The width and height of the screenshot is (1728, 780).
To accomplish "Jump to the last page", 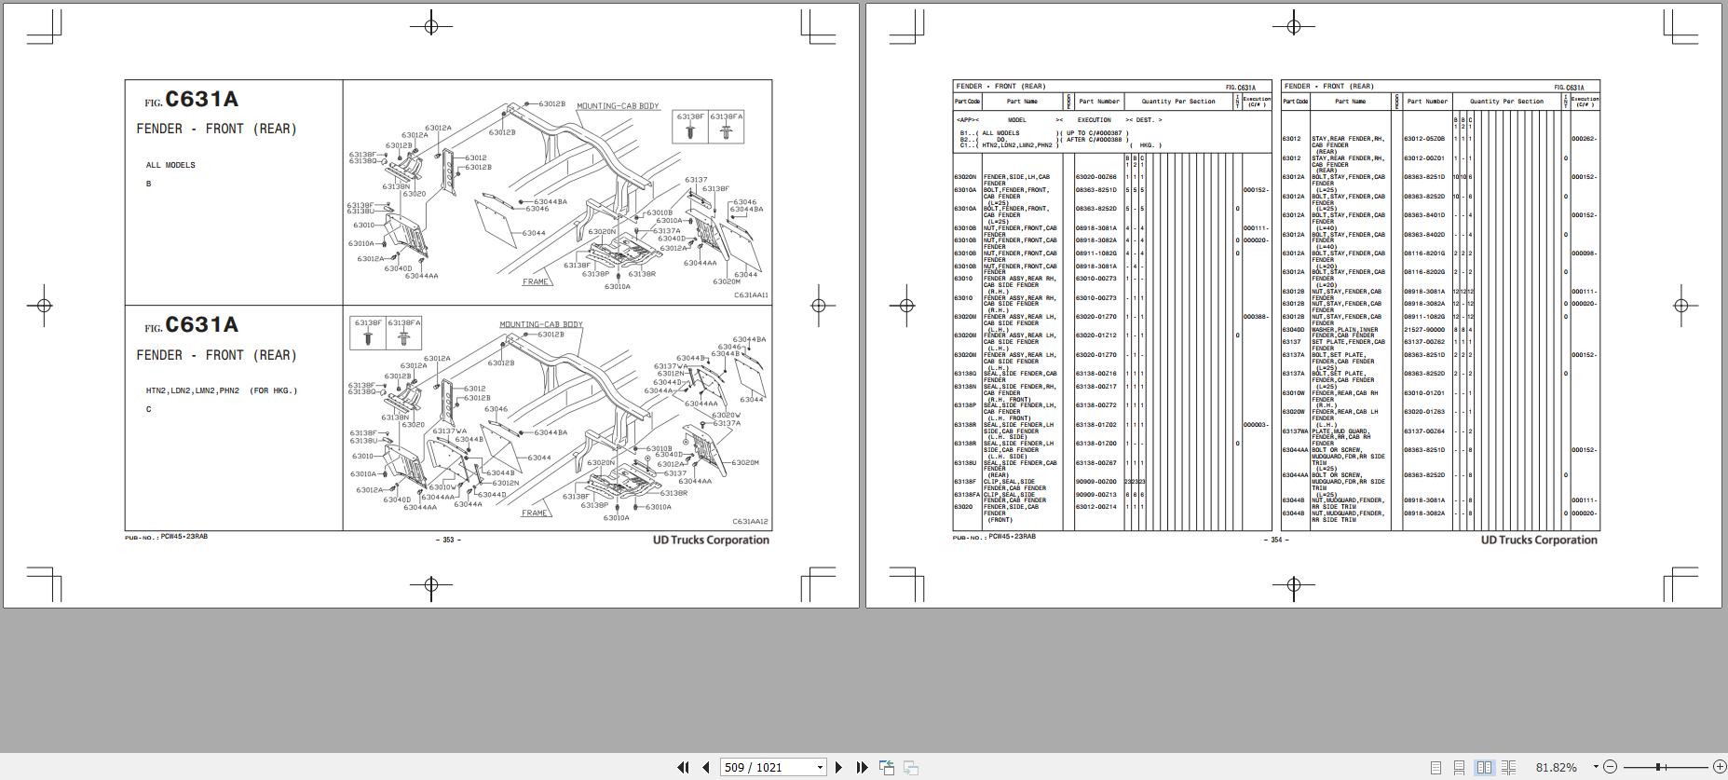I will point(862,767).
